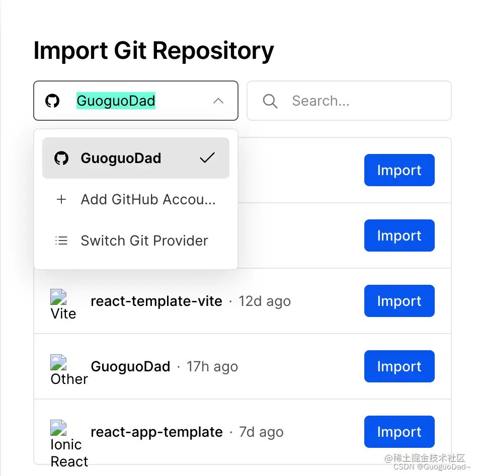478x476 pixels.
Task: Click the list icon beside Switch Git Provider
Action: [x=61, y=241]
